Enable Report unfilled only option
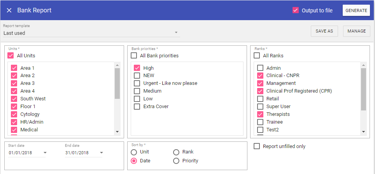This screenshot has height=174, width=375. coord(257,146)
